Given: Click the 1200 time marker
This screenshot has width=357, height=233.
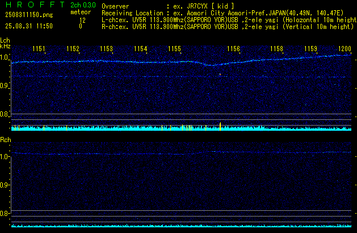Looking at the screenshot, I should pos(345,49).
